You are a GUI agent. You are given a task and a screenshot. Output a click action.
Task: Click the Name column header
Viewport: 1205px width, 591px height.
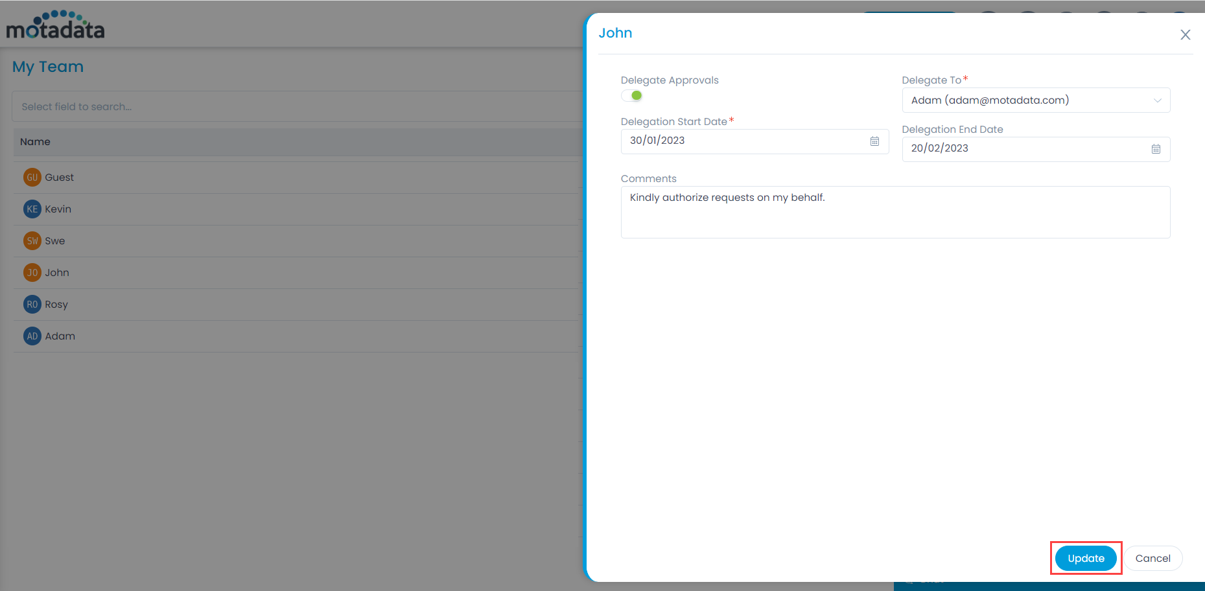point(36,142)
